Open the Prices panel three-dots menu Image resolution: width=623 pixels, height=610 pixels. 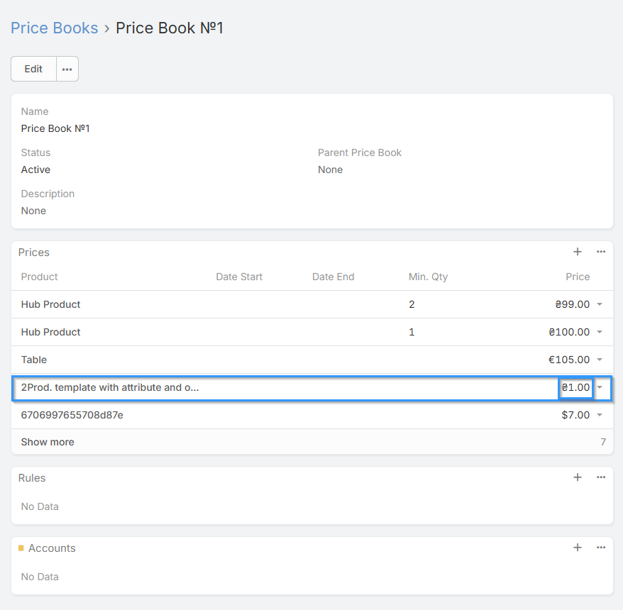point(601,252)
